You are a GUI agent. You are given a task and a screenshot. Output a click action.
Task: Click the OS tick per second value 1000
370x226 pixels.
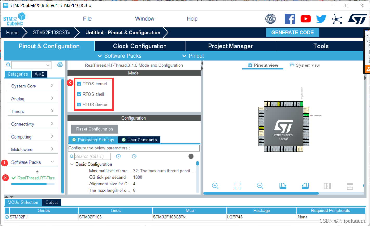(138, 177)
